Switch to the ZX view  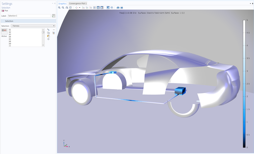[x=91, y=8]
